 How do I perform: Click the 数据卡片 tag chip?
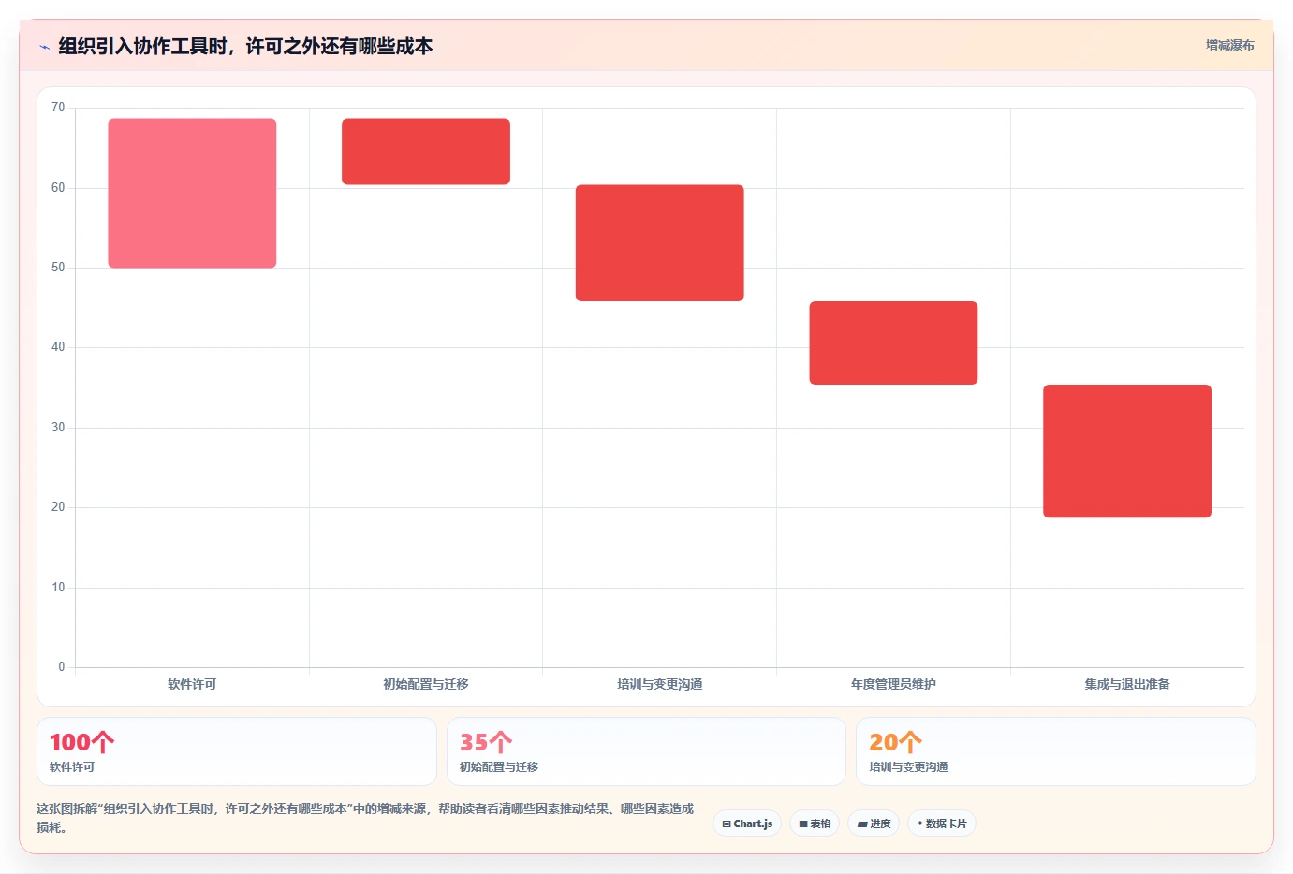point(942,823)
